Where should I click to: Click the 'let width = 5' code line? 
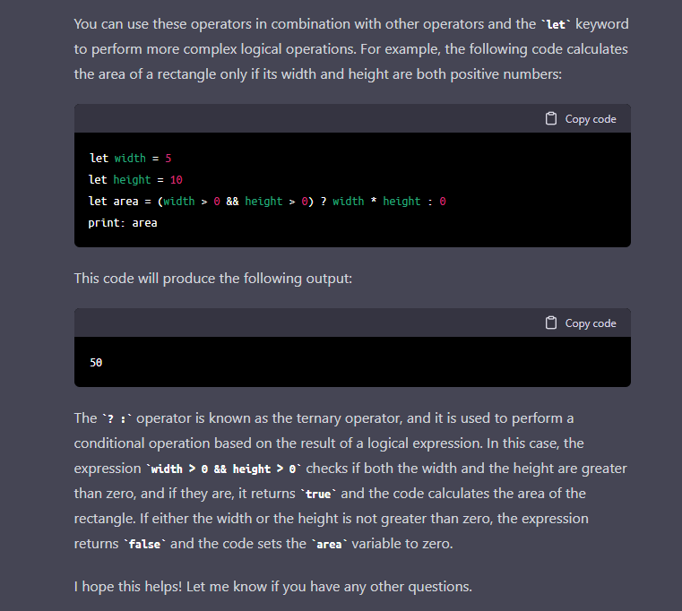pyautogui.click(x=130, y=159)
